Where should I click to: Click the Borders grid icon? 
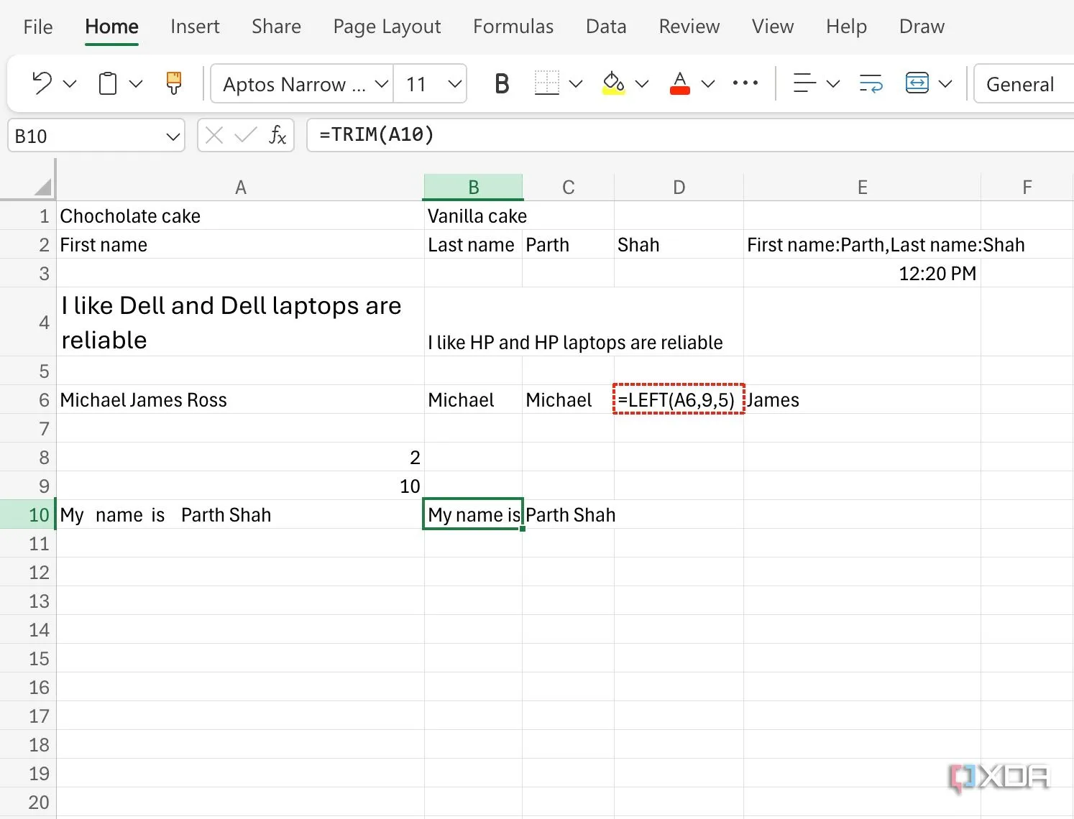point(547,83)
